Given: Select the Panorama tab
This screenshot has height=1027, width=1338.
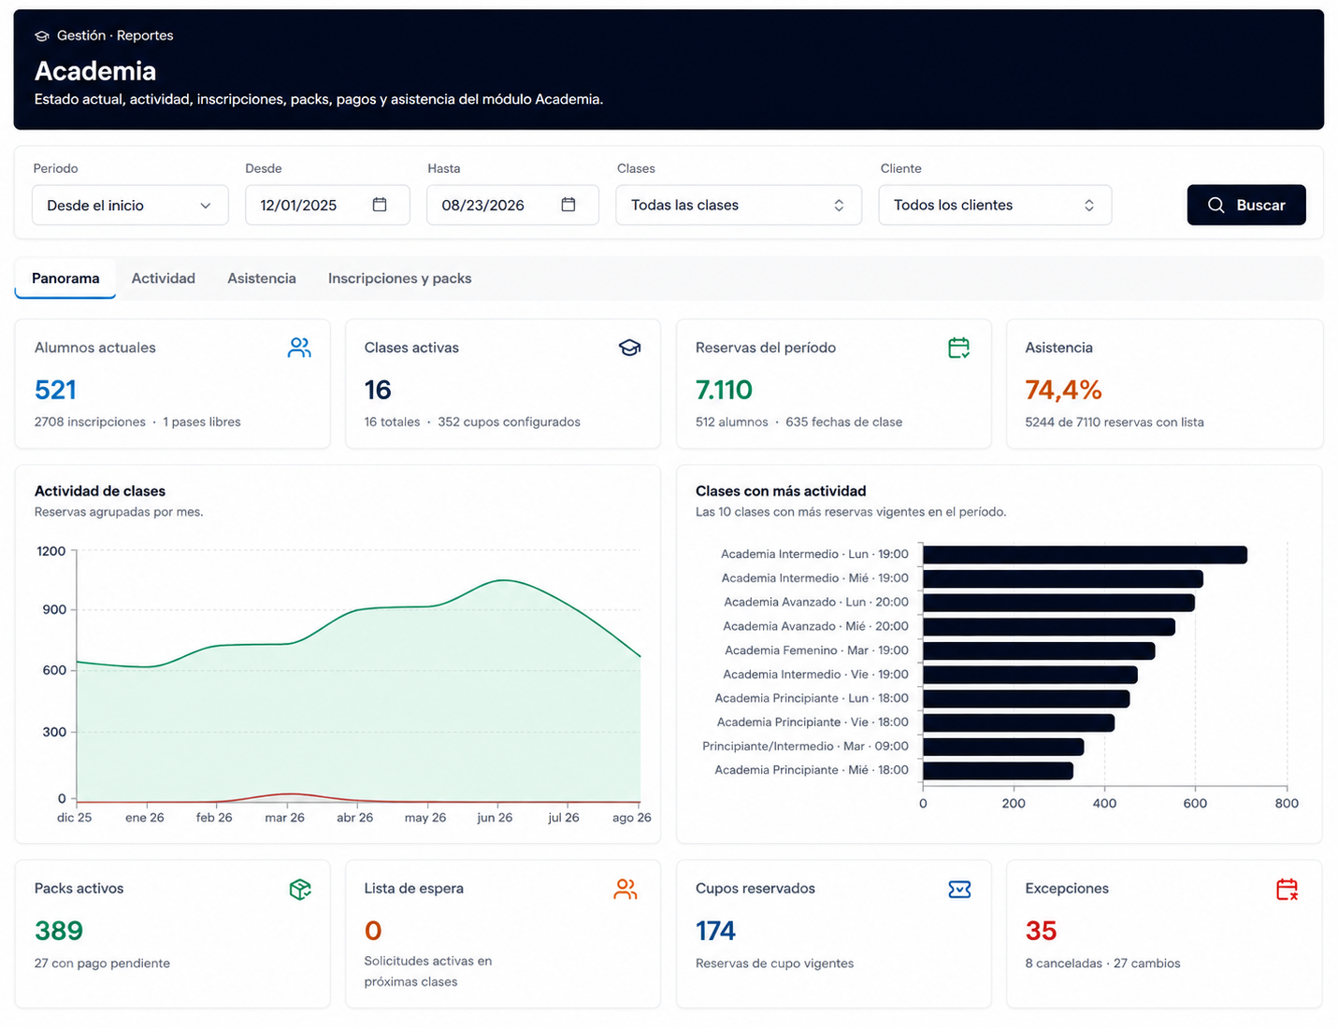Looking at the screenshot, I should 65,278.
